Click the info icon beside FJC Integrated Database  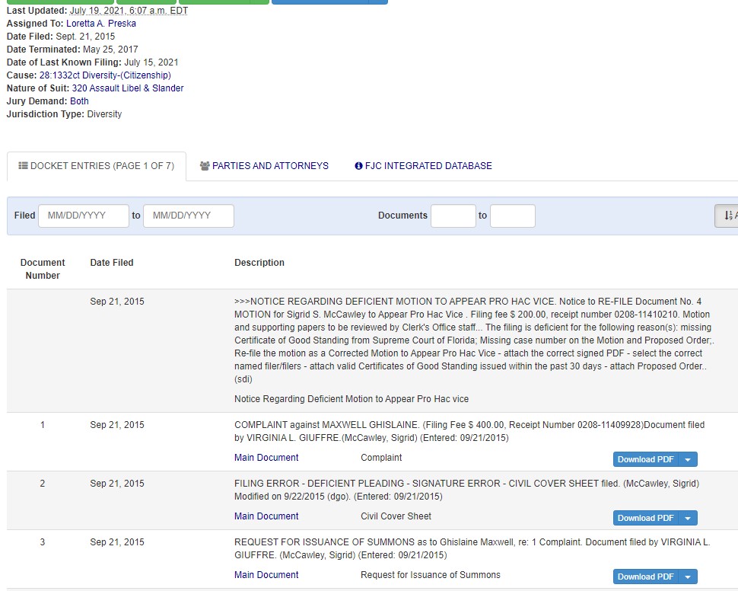358,166
